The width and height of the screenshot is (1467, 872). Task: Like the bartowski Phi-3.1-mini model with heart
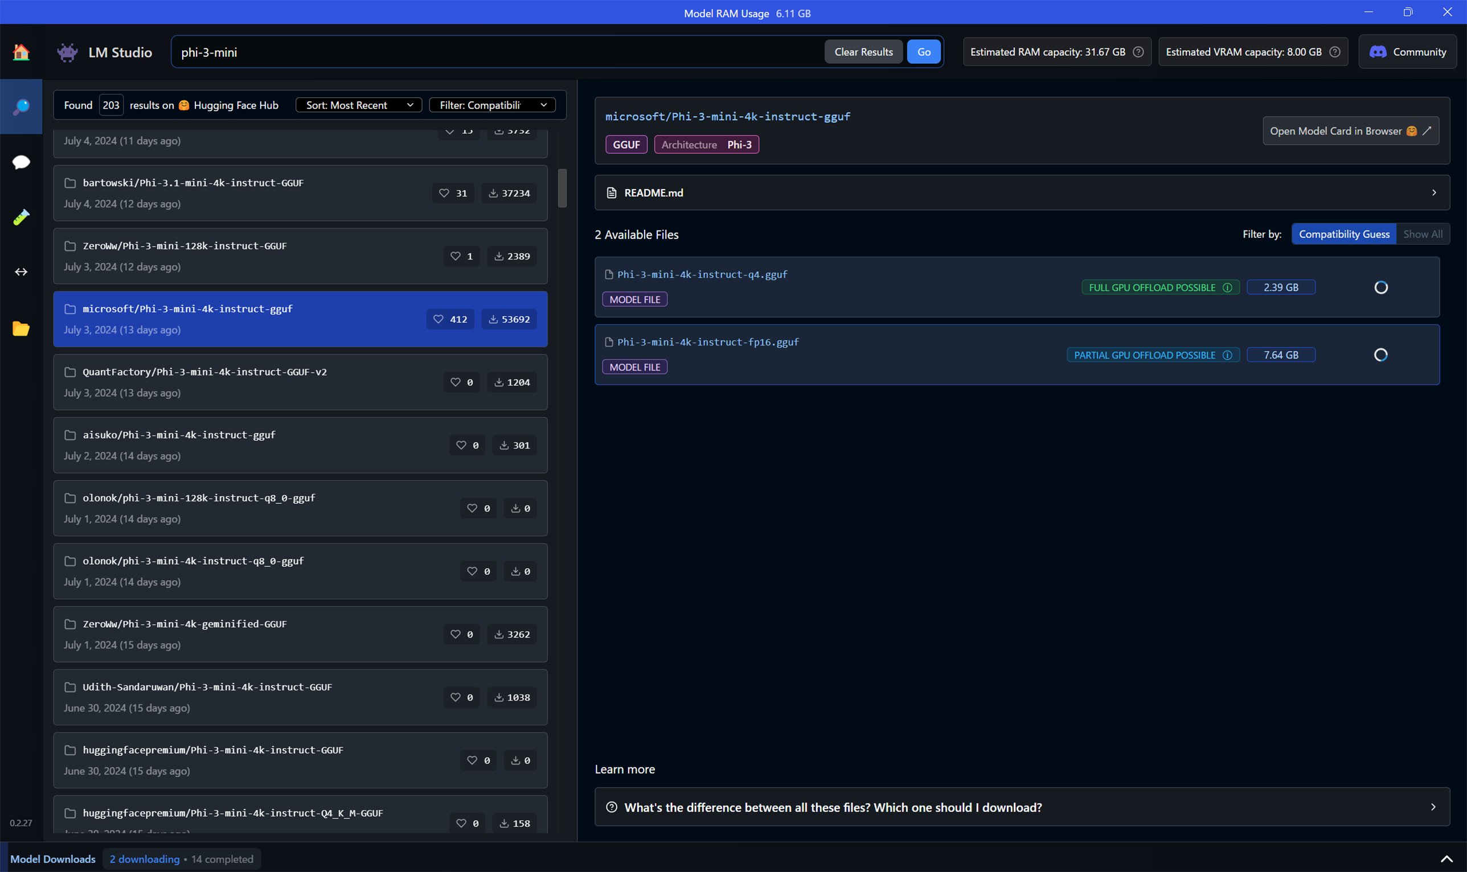444,193
